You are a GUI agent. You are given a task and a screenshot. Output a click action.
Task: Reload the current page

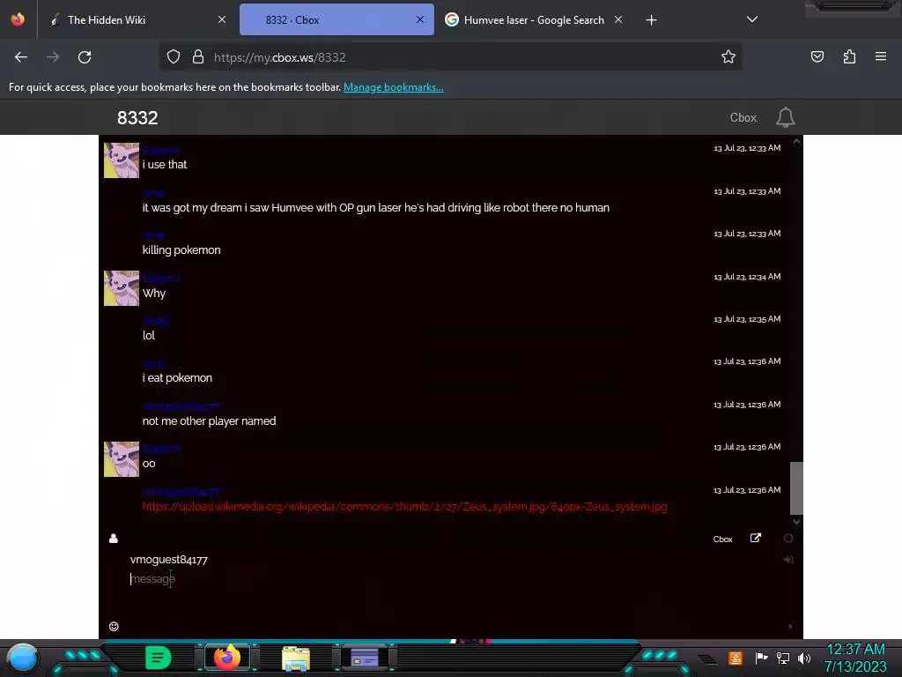85,57
